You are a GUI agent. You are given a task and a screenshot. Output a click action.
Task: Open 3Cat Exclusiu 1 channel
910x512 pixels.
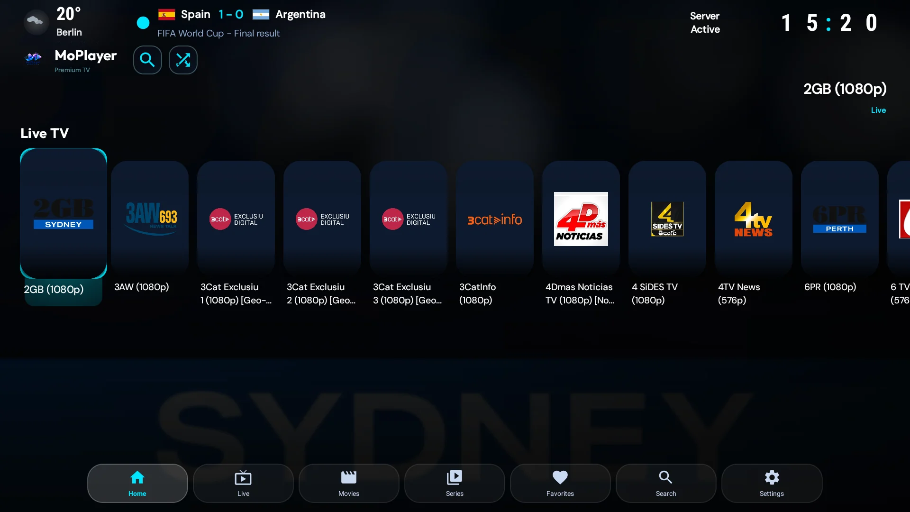pyautogui.click(x=236, y=218)
